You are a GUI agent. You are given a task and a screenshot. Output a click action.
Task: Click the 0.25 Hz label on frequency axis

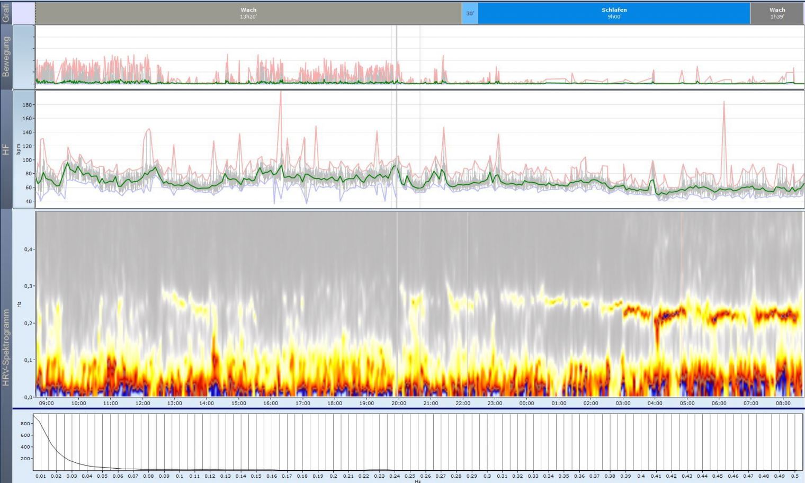pos(410,476)
